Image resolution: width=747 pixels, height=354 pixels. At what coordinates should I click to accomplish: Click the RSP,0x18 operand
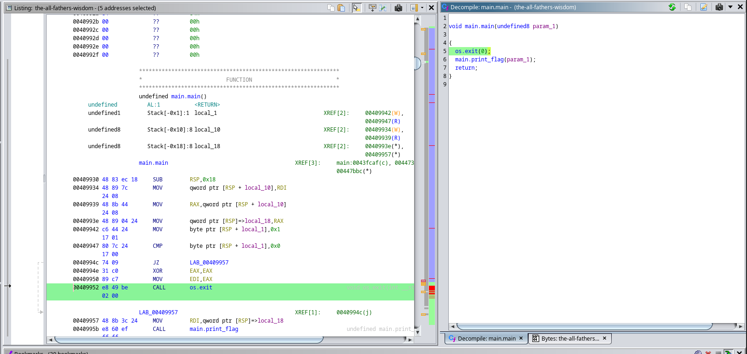click(203, 180)
